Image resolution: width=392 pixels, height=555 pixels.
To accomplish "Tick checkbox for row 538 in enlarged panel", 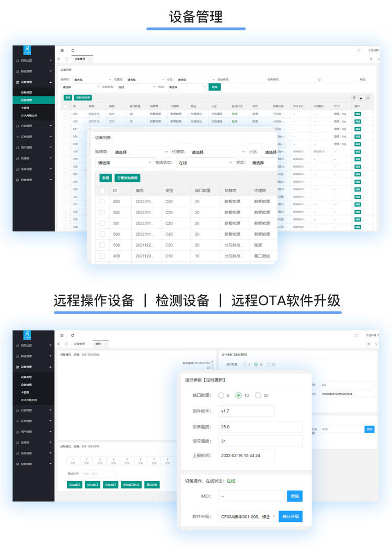I will (x=102, y=245).
